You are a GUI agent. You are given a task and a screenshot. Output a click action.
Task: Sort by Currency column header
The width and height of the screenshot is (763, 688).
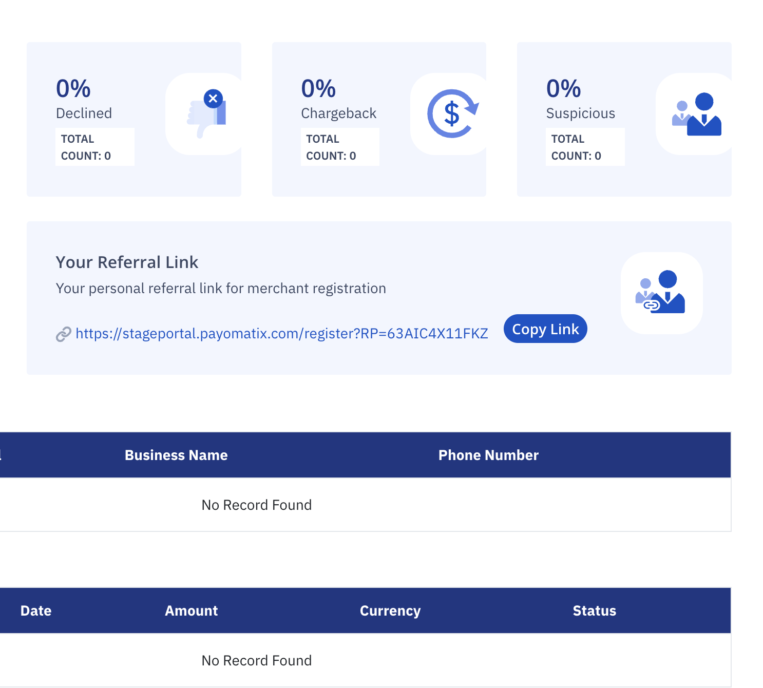390,611
